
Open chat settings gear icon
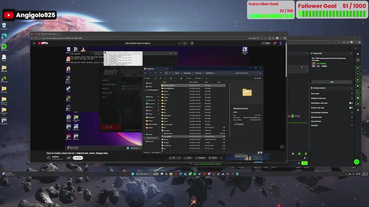click(x=299, y=163)
